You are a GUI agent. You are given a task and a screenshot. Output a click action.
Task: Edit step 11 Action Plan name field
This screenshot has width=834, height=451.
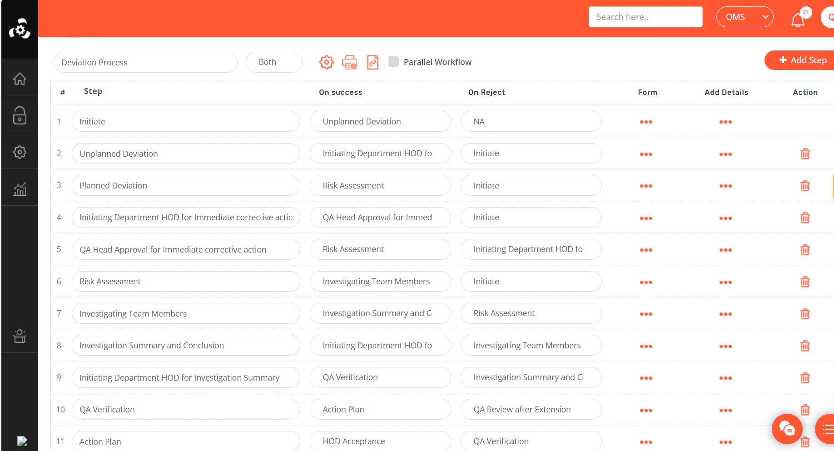tap(186, 441)
